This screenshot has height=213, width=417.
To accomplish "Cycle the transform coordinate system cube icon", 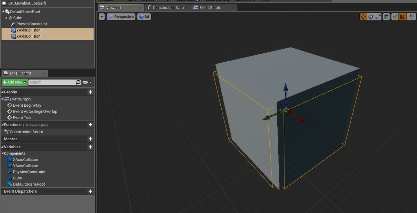I will point(386,17).
